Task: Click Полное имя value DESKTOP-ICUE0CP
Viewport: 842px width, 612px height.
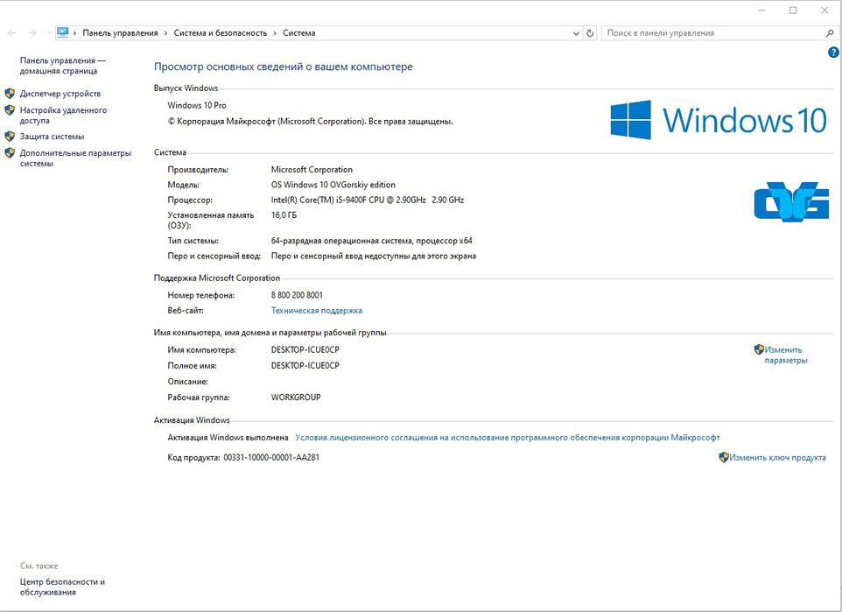Action: [x=305, y=365]
